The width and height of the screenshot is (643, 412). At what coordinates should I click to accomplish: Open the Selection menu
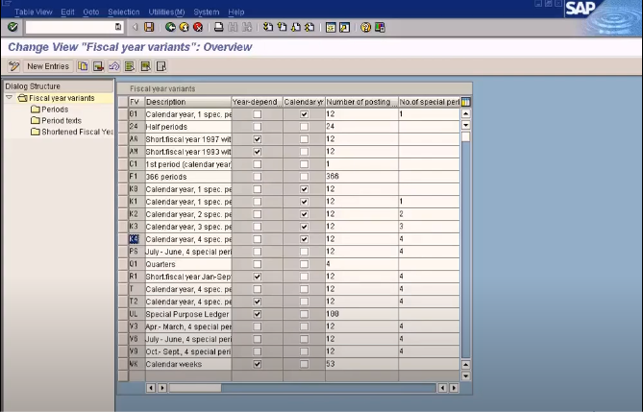[124, 12]
